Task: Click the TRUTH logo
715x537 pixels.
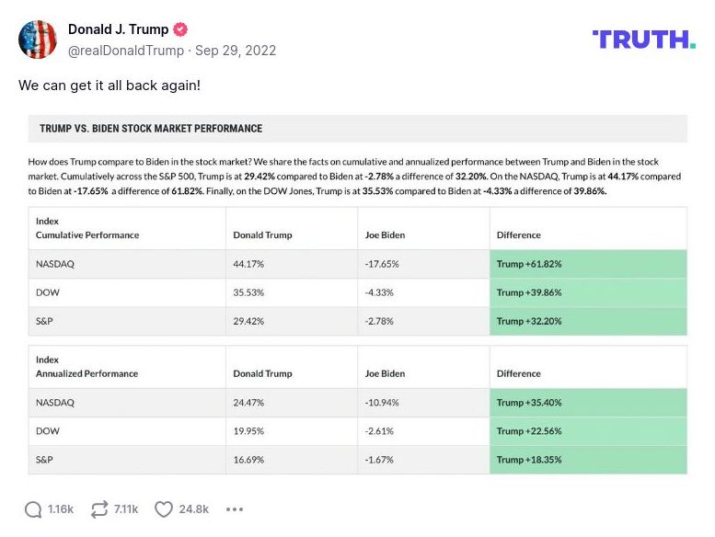Action: 643,39
